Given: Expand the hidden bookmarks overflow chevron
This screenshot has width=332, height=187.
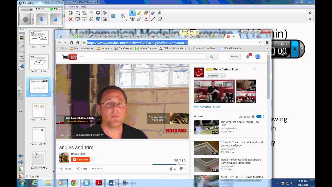Looking at the screenshot, I should pyautogui.click(x=267, y=48).
